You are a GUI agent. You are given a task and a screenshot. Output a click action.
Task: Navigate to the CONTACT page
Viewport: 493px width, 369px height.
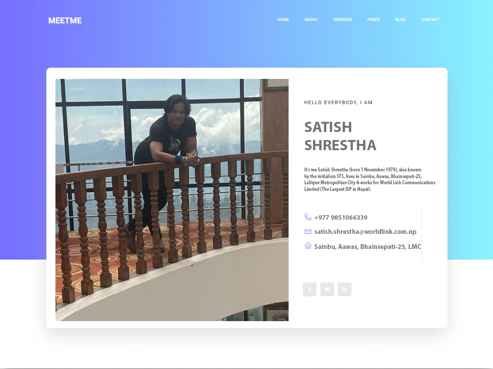coord(430,19)
